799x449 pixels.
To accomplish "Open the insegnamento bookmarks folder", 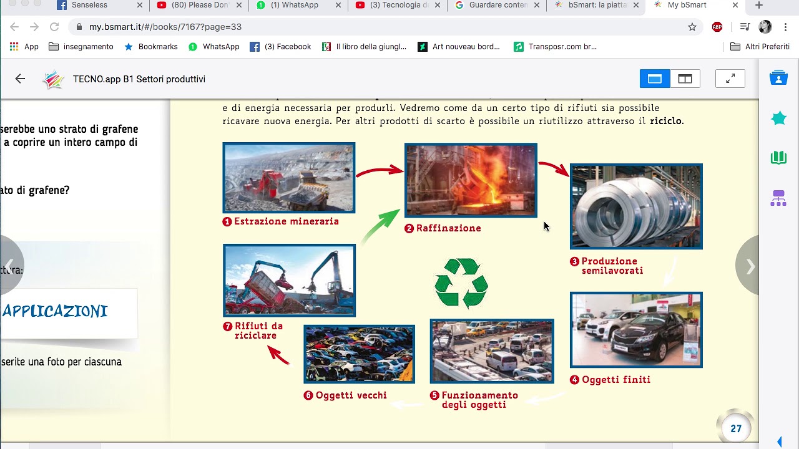I will click(81, 47).
